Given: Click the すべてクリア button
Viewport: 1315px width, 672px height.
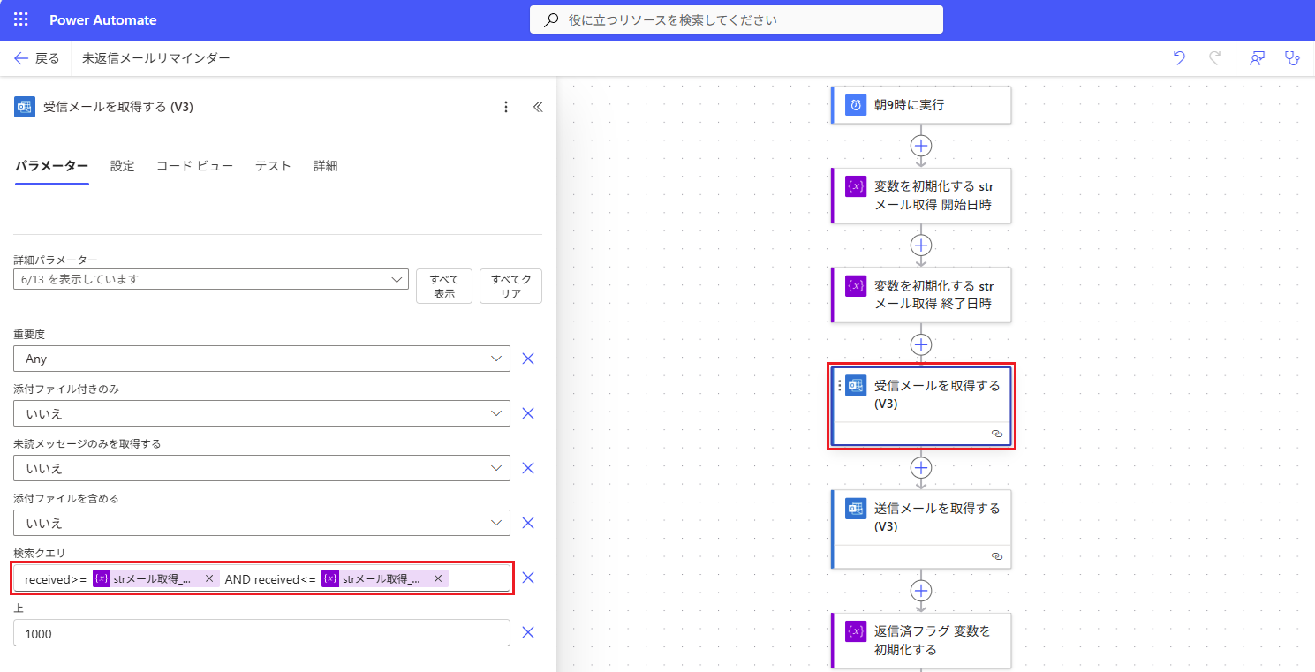Looking at the screenshot, I should [x=510, y=286].
